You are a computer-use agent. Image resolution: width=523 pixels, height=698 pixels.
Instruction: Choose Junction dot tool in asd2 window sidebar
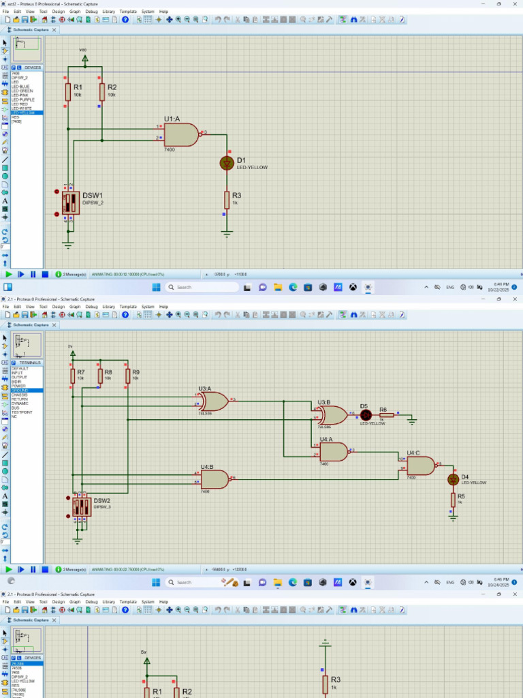(5, 59)
